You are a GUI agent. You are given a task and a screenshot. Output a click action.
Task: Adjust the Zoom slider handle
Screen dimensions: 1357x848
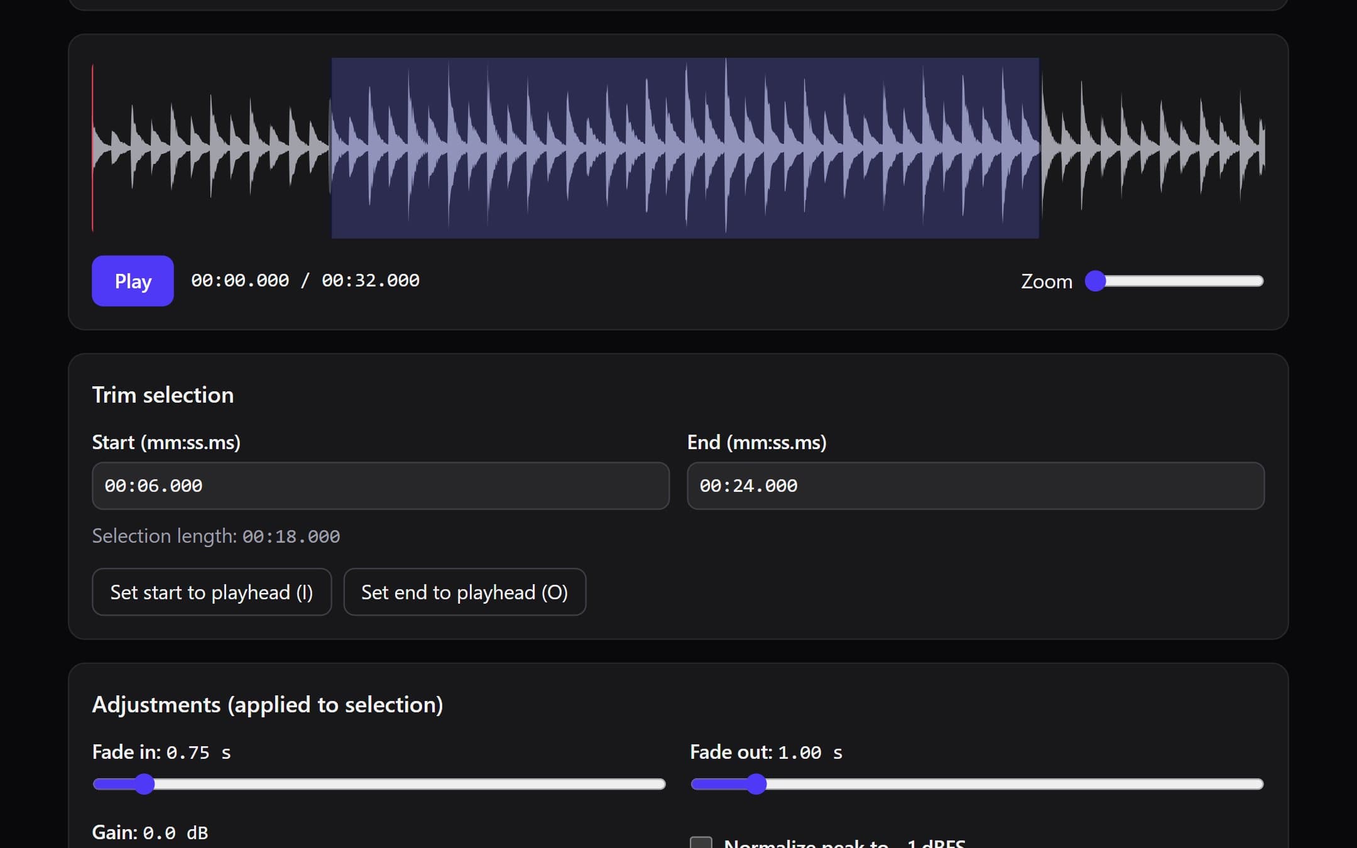tap(1096, 281)
